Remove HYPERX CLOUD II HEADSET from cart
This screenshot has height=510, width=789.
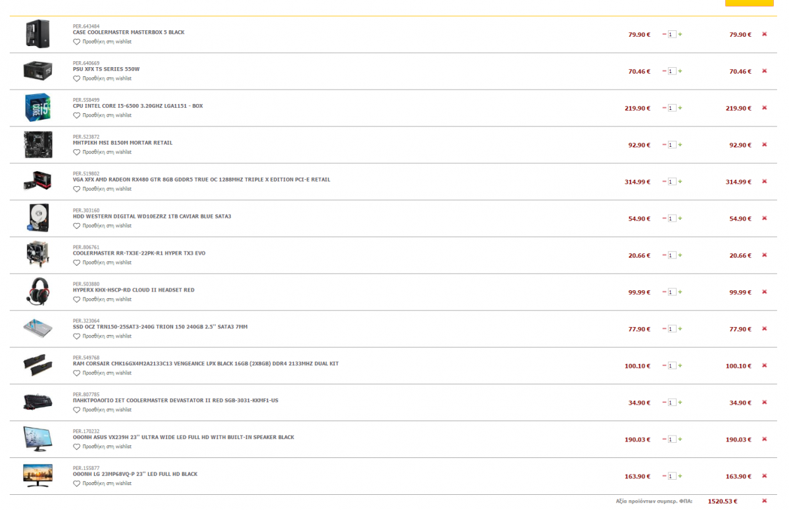coord(764,292)
